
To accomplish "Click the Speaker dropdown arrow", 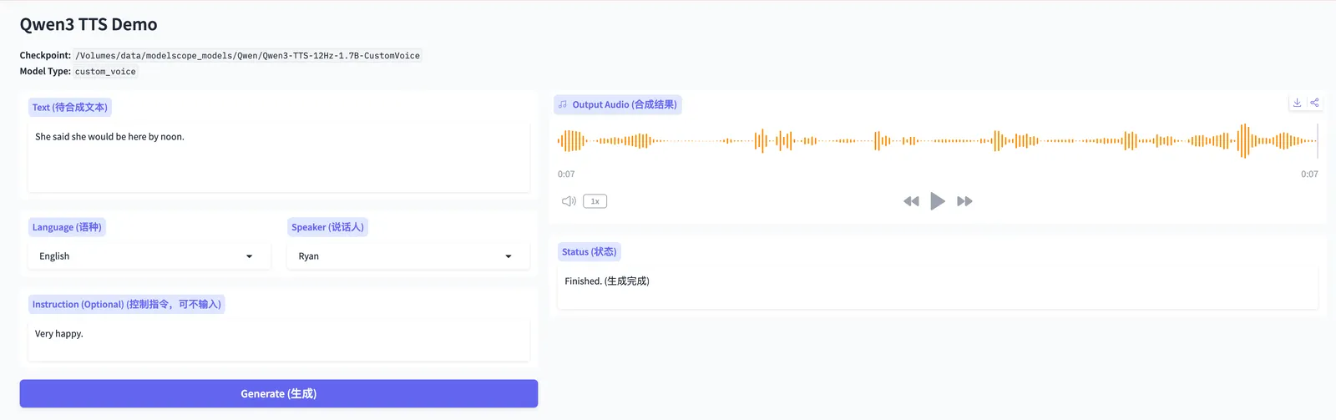I will [508, 256].
